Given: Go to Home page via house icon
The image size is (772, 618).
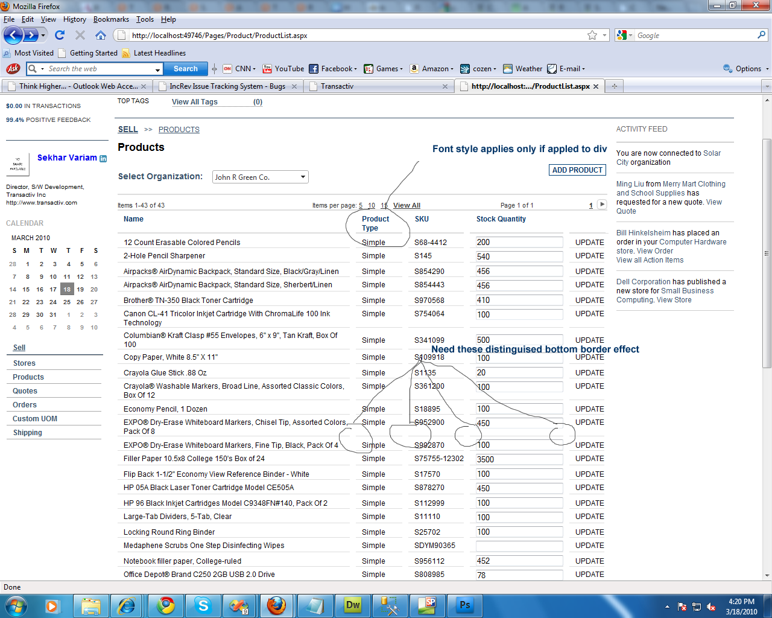Looking at the screenshot, I should pos(101,35).
